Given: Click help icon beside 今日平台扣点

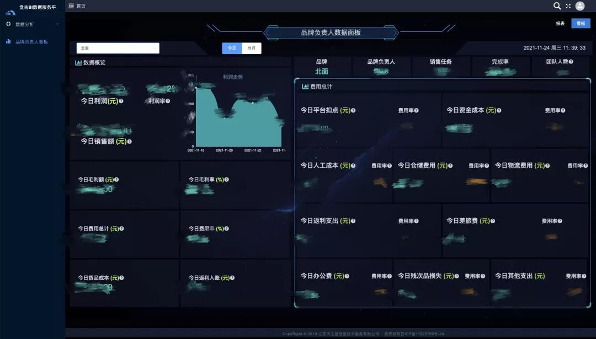Looking at the screenshot, I should point(353,110).
